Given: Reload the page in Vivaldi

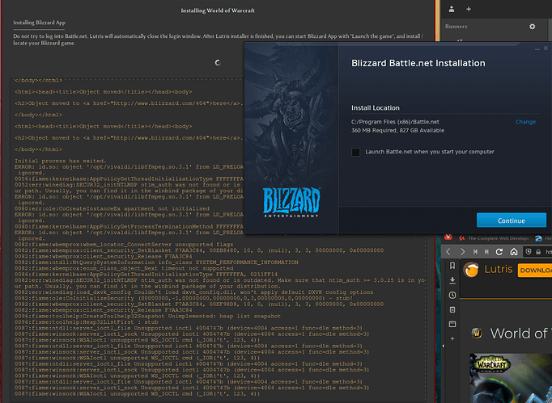Looking at the screenshot, I should [499, 251].
